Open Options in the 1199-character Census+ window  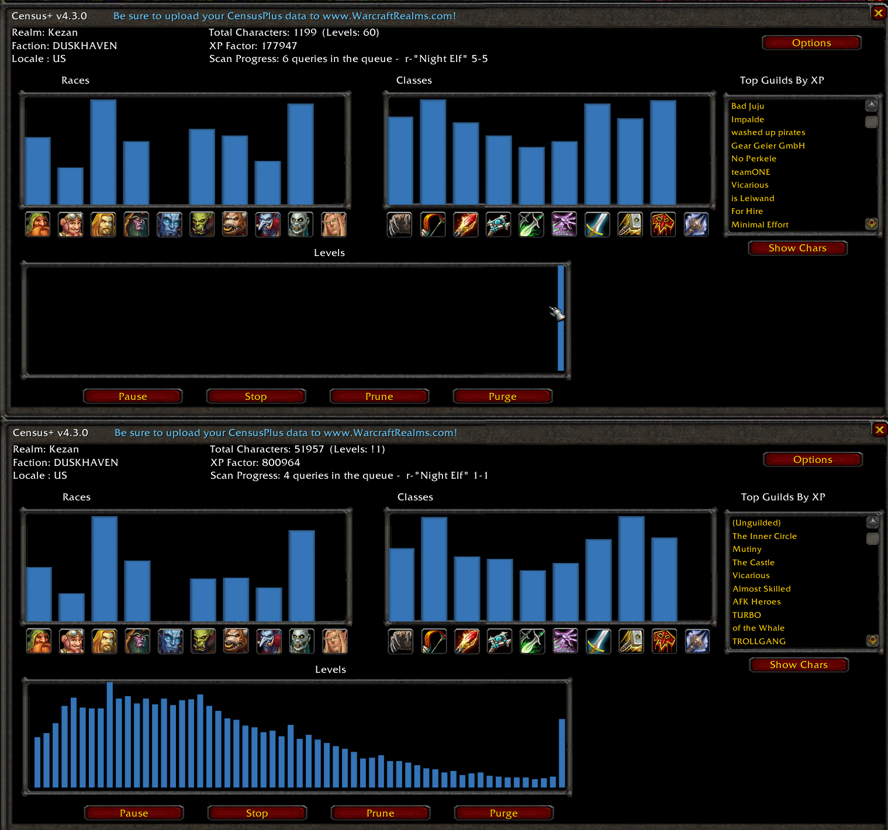click(x=811, y=43)
